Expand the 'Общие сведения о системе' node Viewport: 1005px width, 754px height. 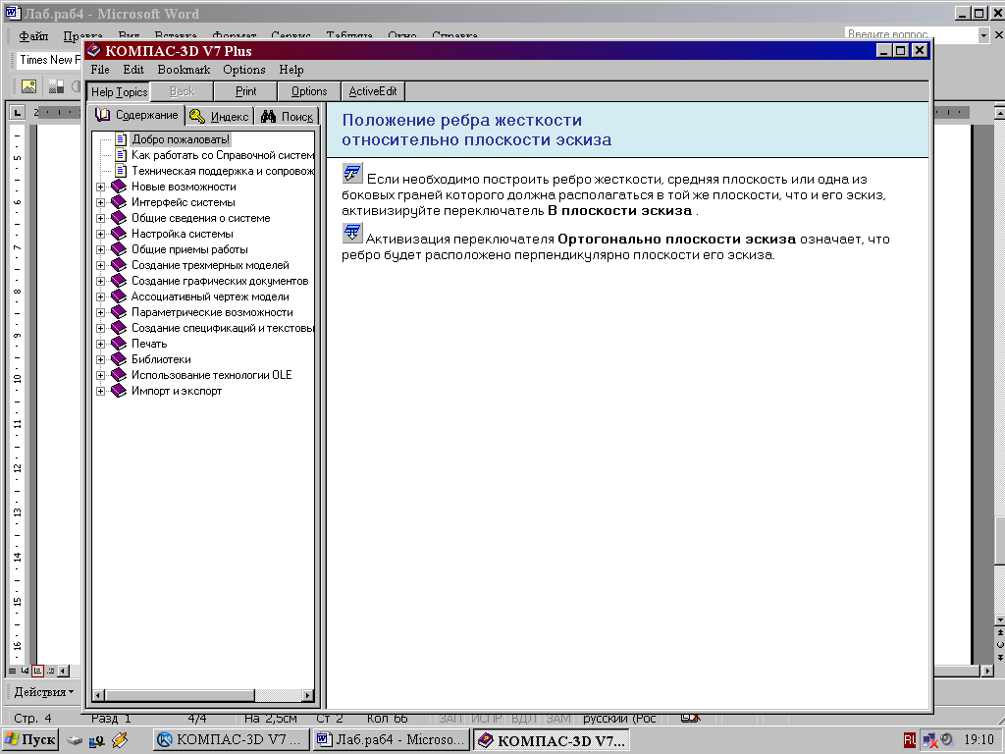(101, 218)
